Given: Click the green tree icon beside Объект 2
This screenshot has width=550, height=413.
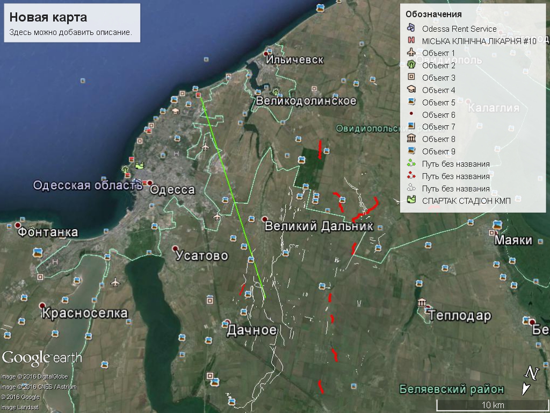Looking at the screenshot, I should [x=411, y=65].
